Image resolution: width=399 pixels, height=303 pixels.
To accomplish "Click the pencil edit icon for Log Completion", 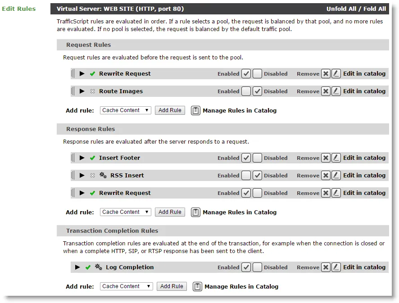I will [x=336, y=267].
